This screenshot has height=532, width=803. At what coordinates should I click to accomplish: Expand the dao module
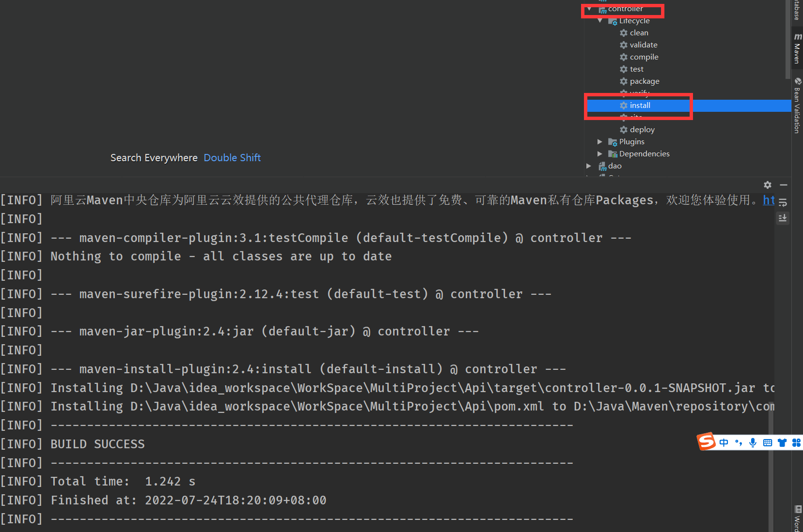589,166
